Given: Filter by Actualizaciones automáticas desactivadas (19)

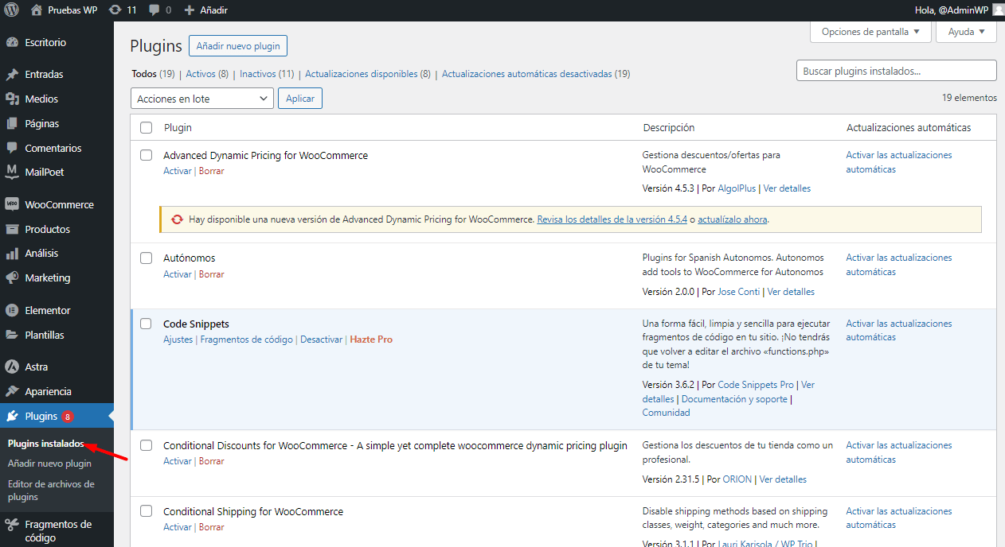Looking at the screenshot, I should pos(536,74).
